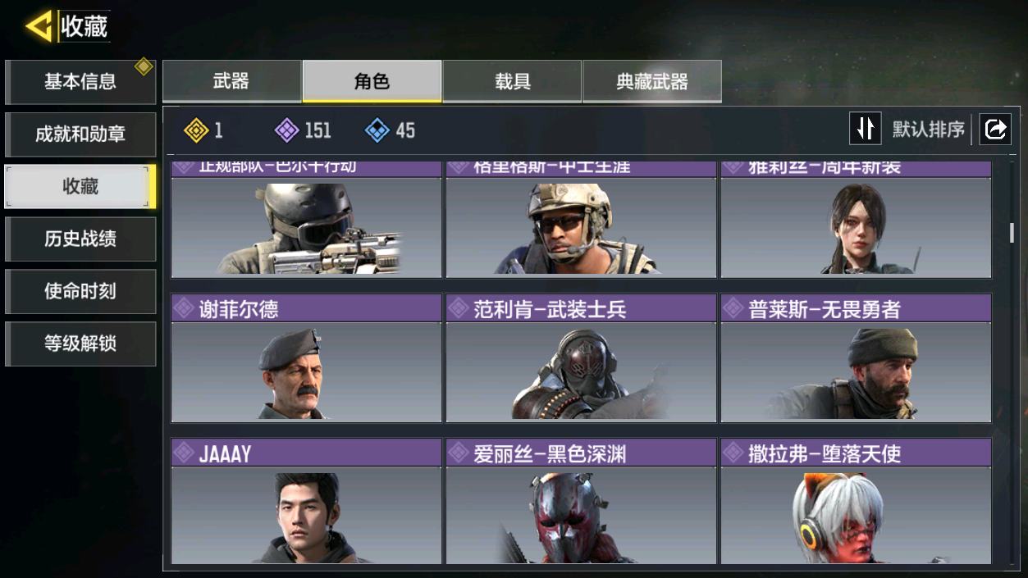Screen dimensions: 1028x578
Task: Open 等级解锁 in the sidebar
Action: (x=80, y=344)
